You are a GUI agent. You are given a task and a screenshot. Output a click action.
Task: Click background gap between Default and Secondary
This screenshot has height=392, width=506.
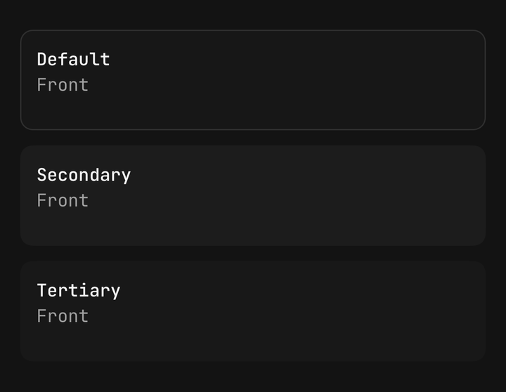pos(253,138)
